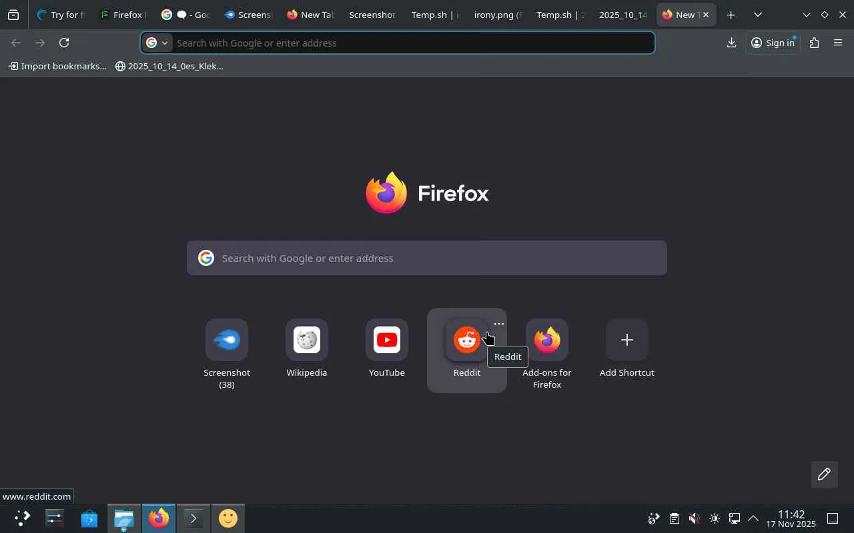Open the Downloads panel
Image resolution: width=854 pixels, height=533 pixels.
tap(731, 43)
